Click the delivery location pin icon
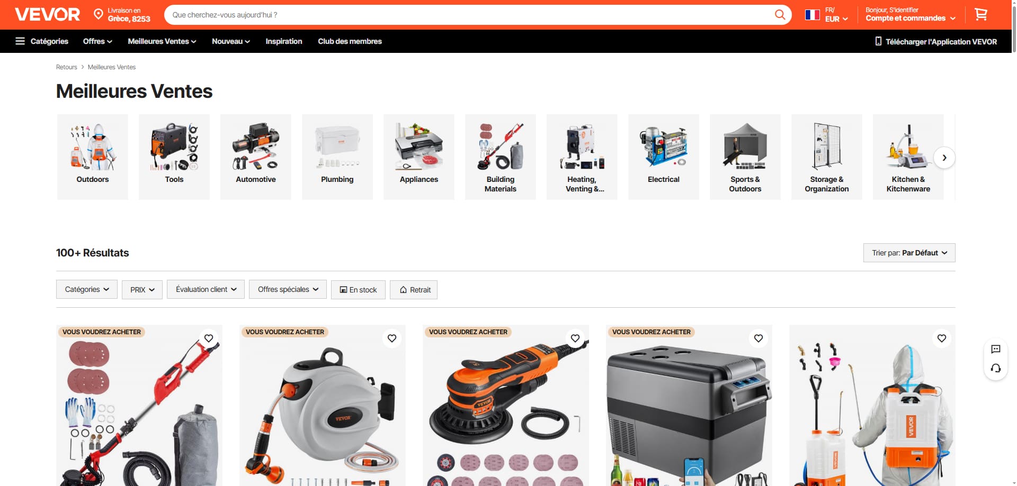 pyautogui.click(x=98, y=14)
